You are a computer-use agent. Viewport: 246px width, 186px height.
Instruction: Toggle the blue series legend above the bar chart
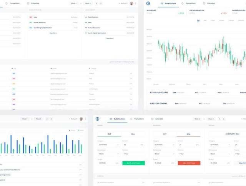click(72, 130)
